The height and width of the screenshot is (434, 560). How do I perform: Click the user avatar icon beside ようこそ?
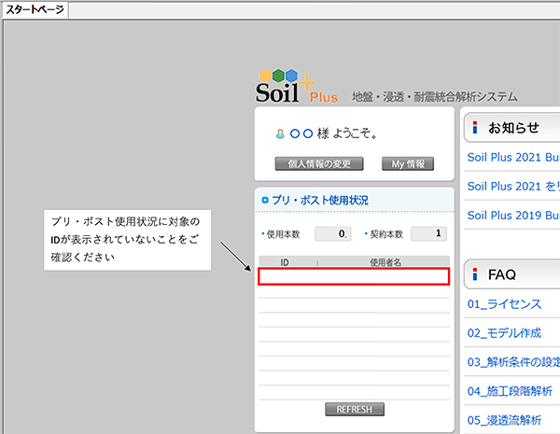[279, 134]
